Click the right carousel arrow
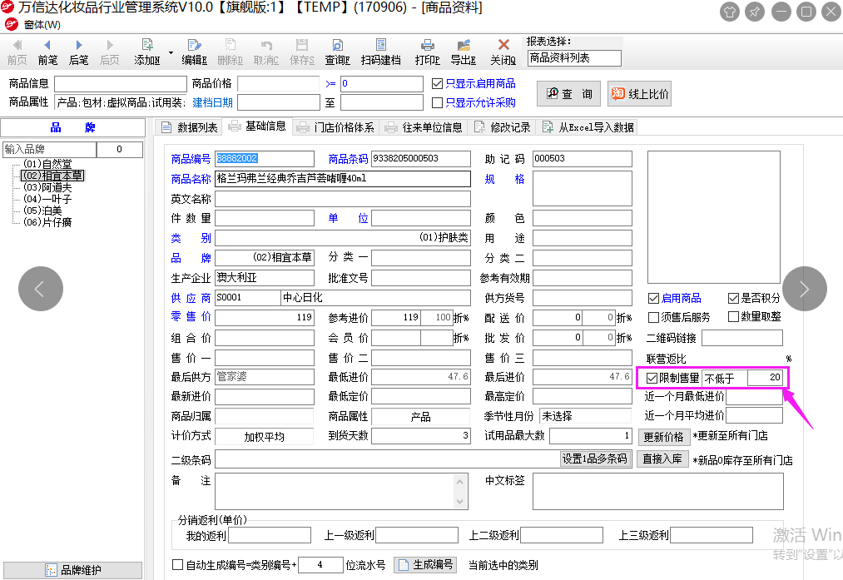 click(805, 289)
